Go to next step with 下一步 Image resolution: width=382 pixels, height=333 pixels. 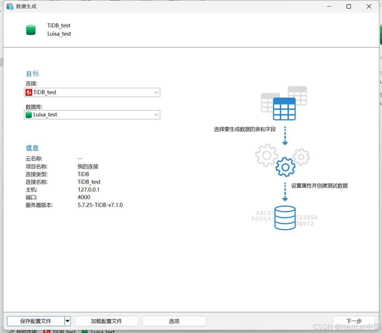(x=354, y=321)
